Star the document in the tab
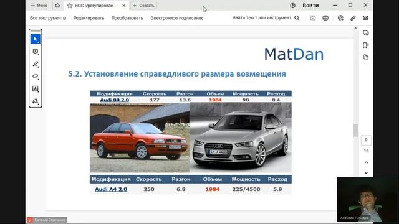The height and width of the screenshot is (224, 399). click(x=70, y=6)
